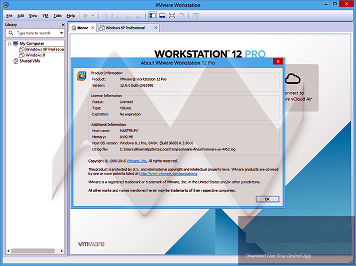356x266 pixels.
Task: Click the UI log file path
Action: pos(177,149)
